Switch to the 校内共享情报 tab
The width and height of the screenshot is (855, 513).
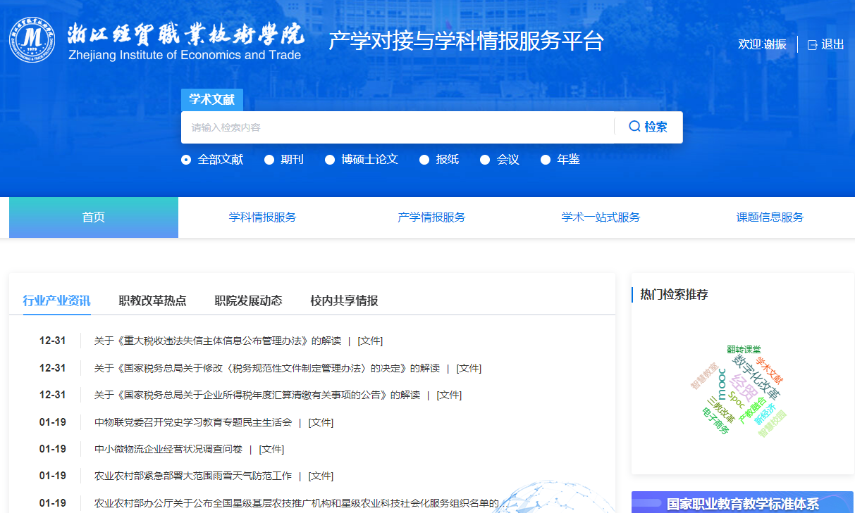(344, 301)
